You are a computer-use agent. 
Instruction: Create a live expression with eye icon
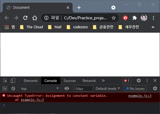point(67,88)
